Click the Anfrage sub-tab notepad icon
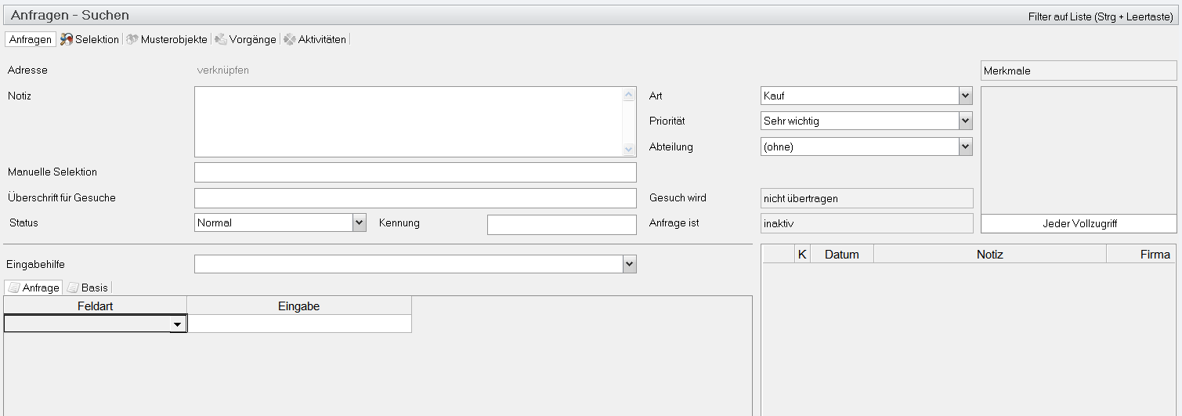The image size is (1182, 416). pos(14,288)
